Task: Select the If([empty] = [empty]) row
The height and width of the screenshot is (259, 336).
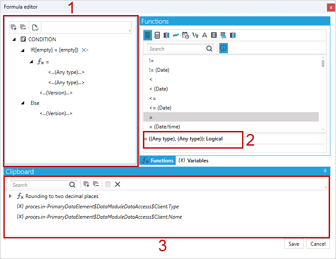Action: point(54,50)
